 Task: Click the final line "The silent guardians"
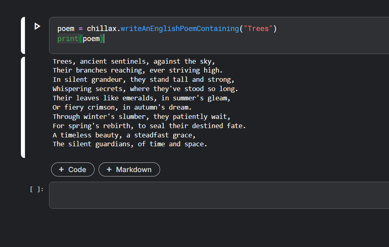point(130,144)
